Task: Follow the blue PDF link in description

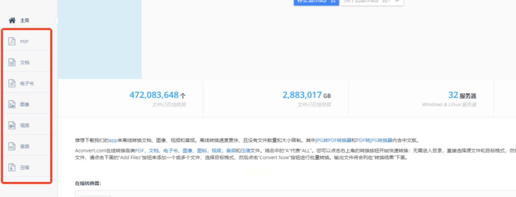Action: tap(140, 151)
